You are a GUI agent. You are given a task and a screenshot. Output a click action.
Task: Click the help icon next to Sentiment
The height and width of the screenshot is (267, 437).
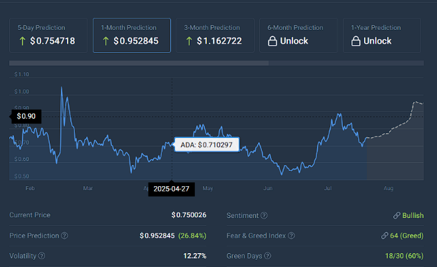(x=264, y=216)
